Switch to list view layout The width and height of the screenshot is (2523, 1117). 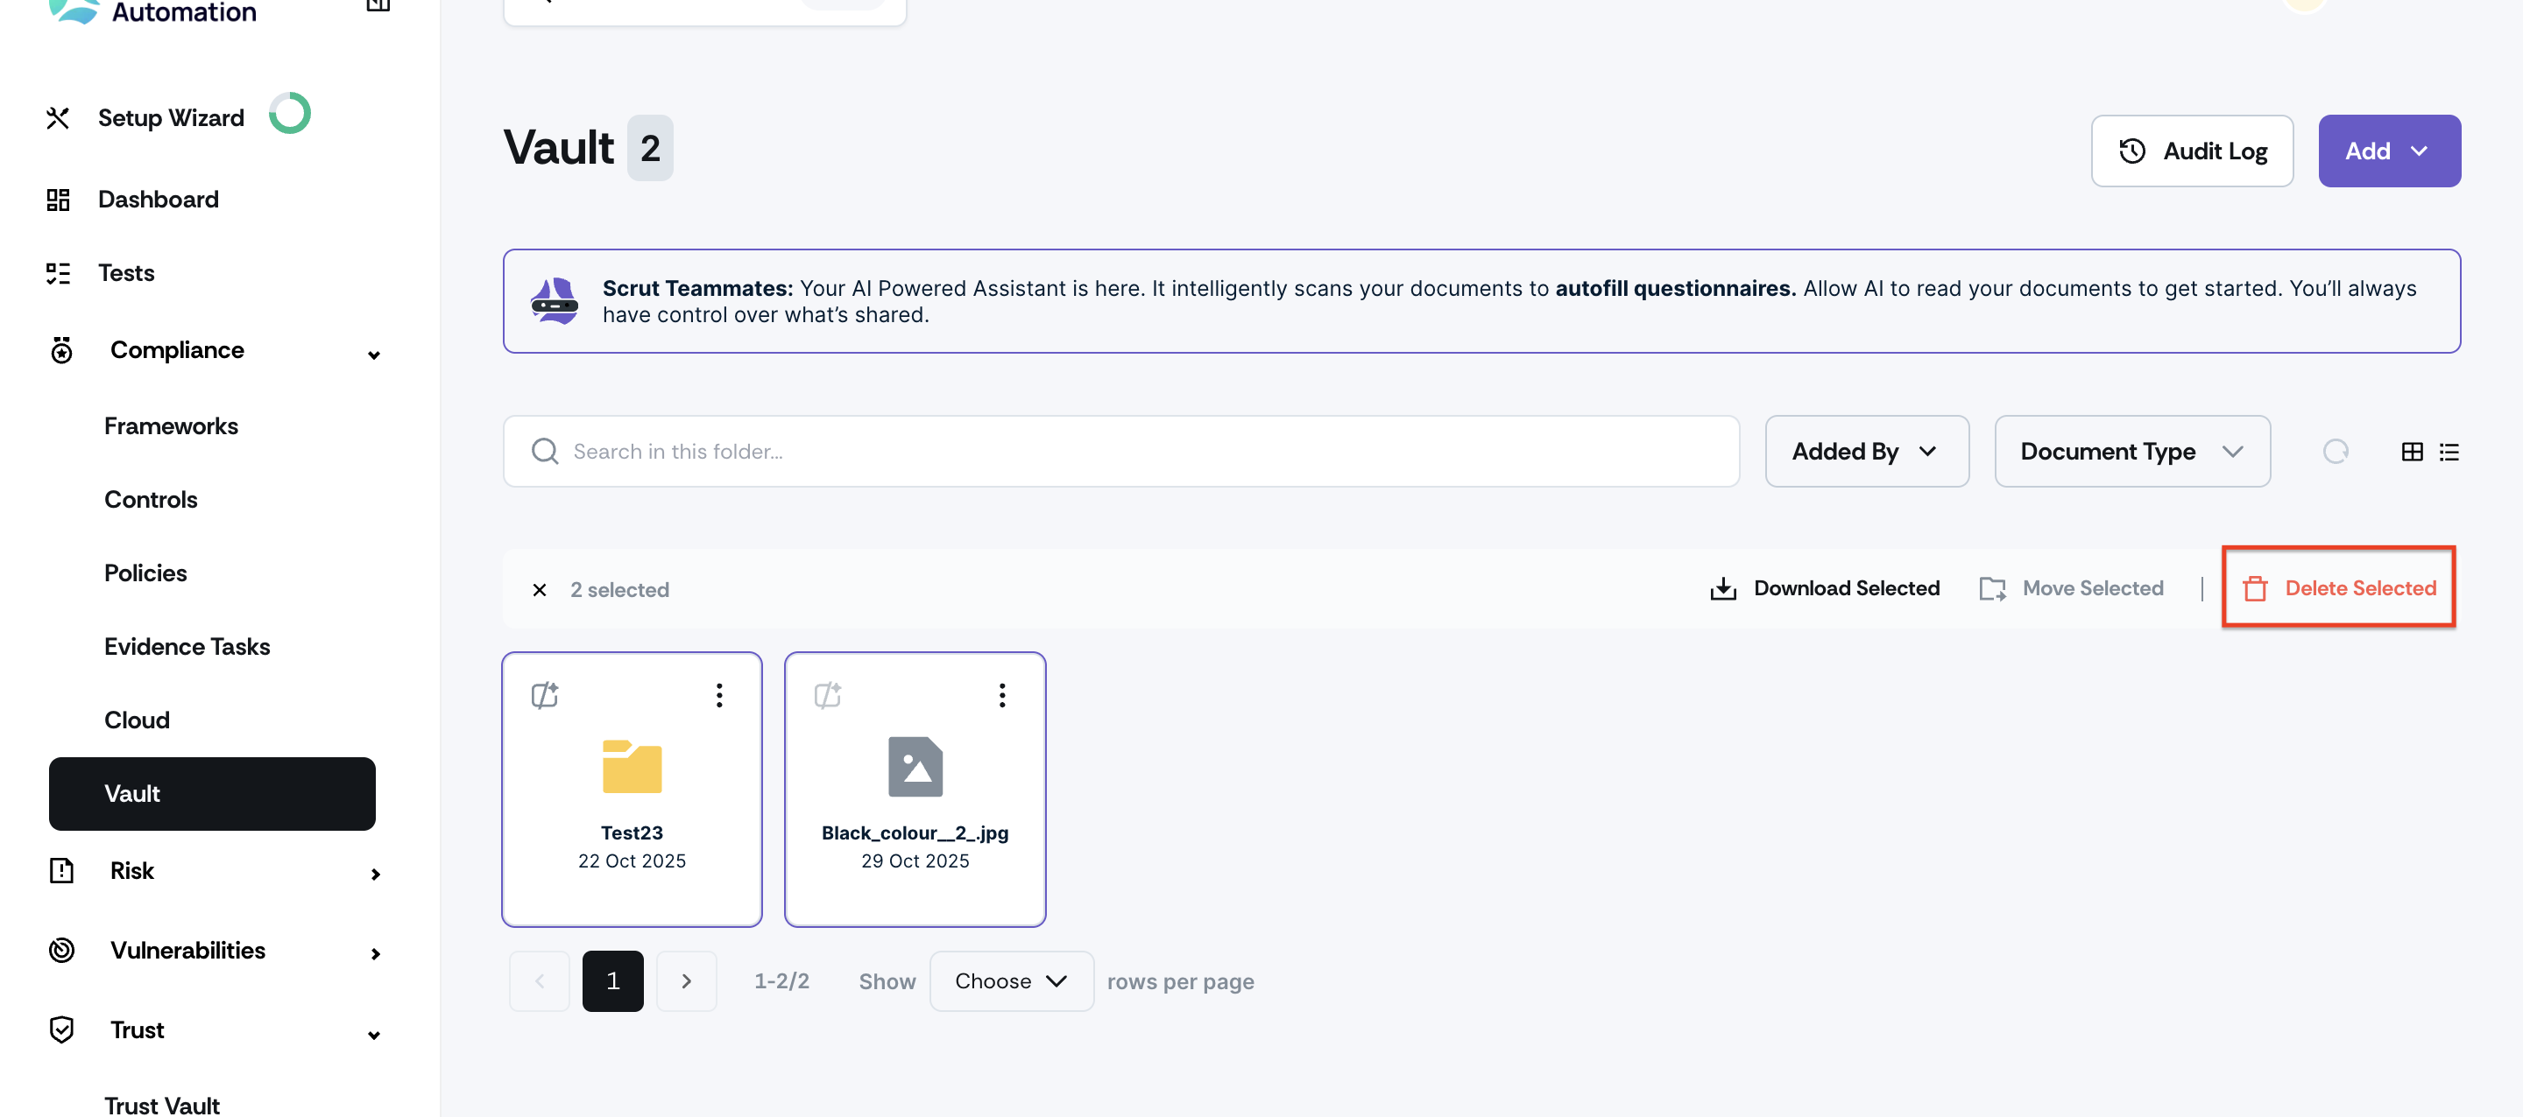(x=2449, y=452)
